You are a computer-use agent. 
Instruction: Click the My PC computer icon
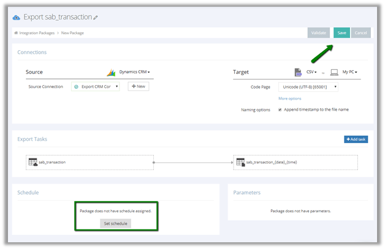pyautogui.click(x=334, y=72)
